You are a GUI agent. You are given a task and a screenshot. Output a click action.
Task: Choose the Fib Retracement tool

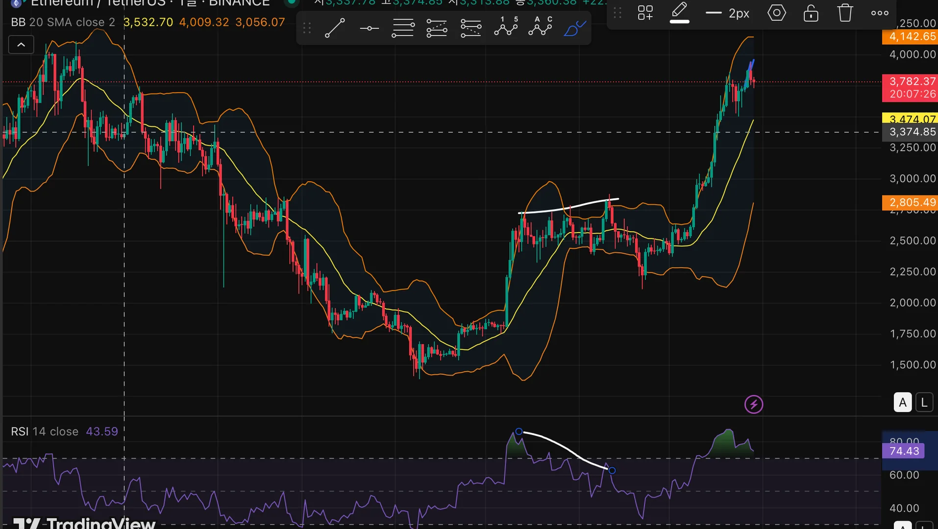coord(403,28)
